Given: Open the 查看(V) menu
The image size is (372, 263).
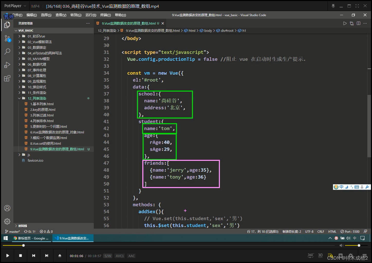Looking at the screenshot, I should 61,15.
